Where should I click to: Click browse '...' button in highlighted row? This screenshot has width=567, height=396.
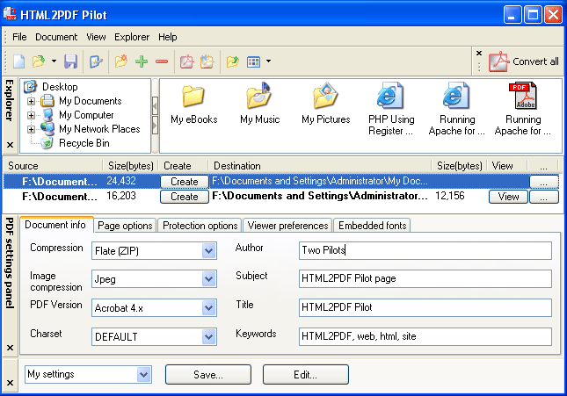[x=544, y=182]
